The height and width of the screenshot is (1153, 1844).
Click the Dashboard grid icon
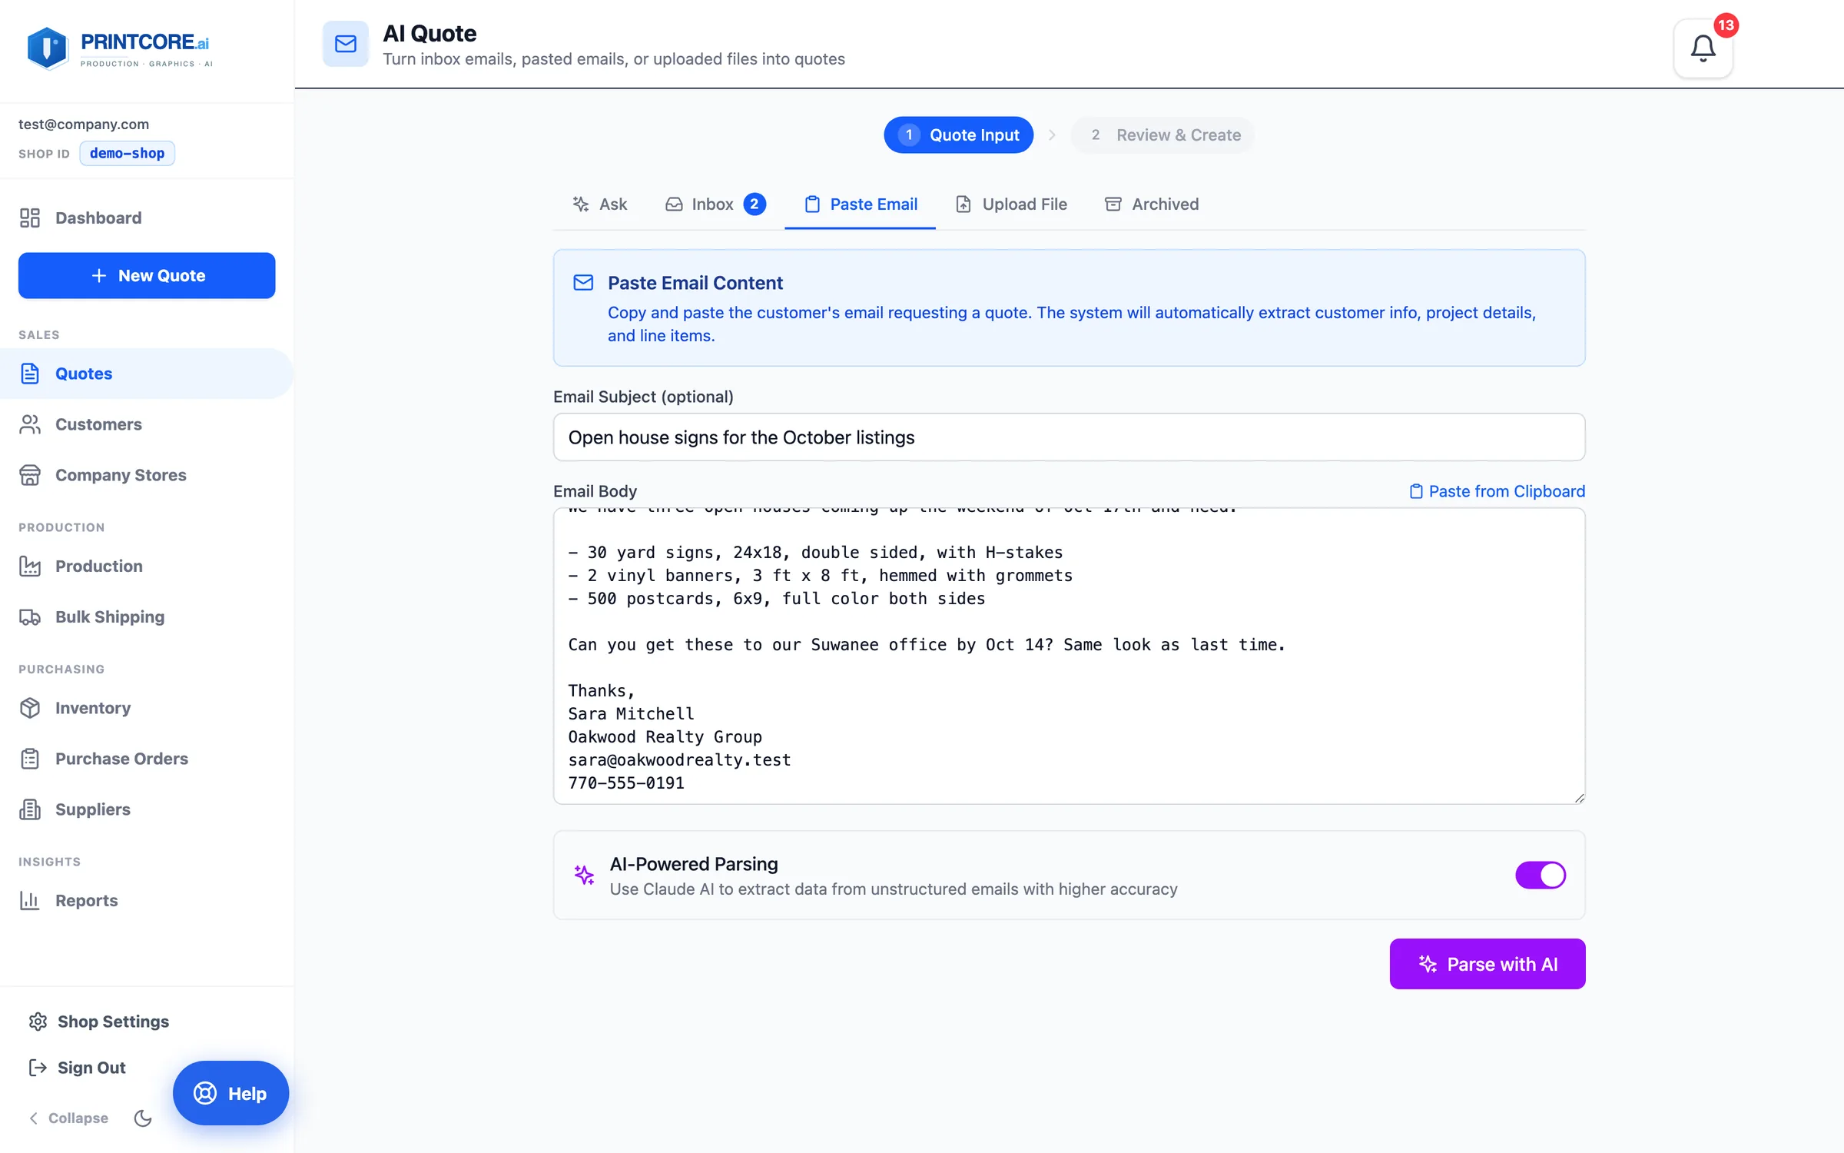[x=30, y=218]
